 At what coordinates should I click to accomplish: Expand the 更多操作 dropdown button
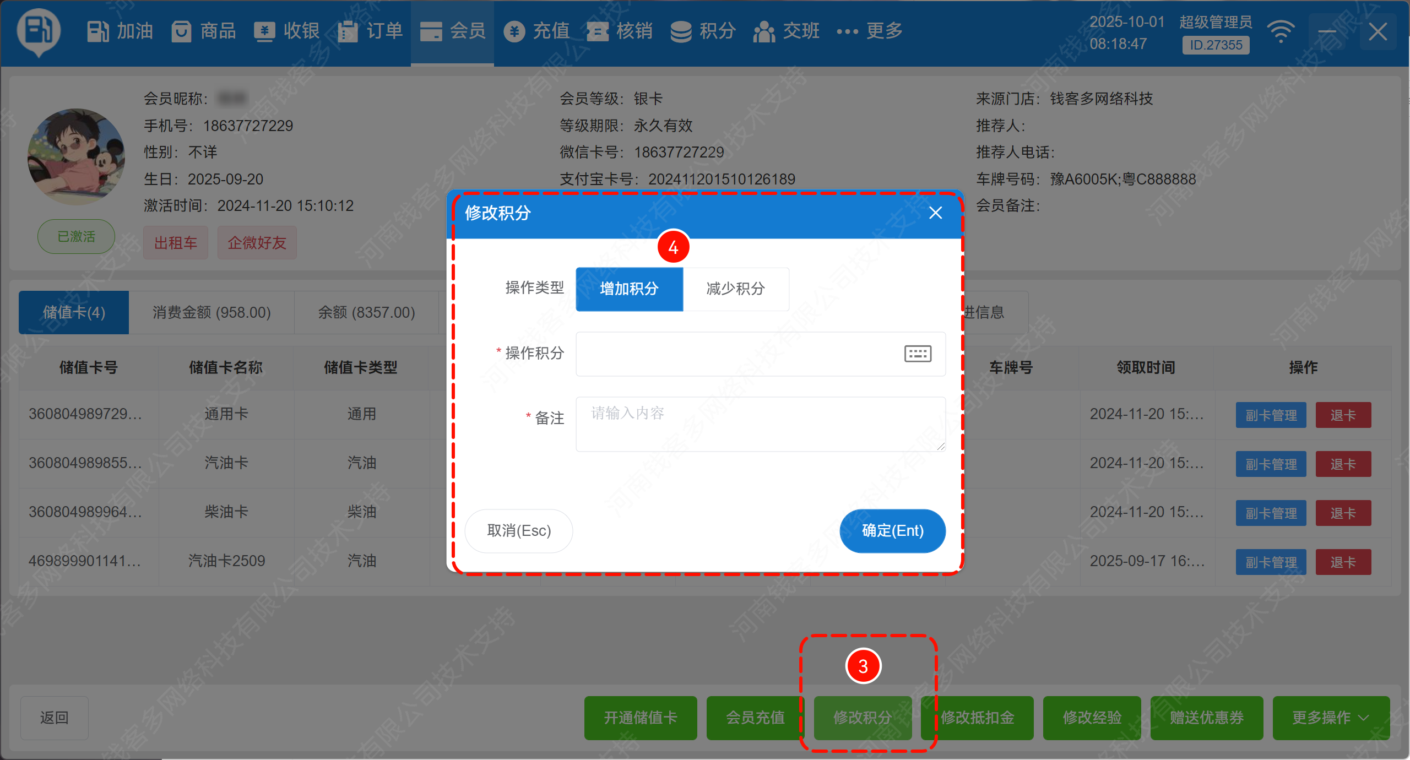pos(1331,718)
